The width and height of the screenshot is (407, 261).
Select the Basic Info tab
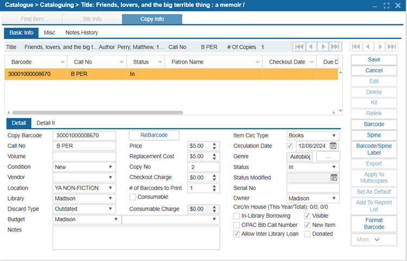21,33
